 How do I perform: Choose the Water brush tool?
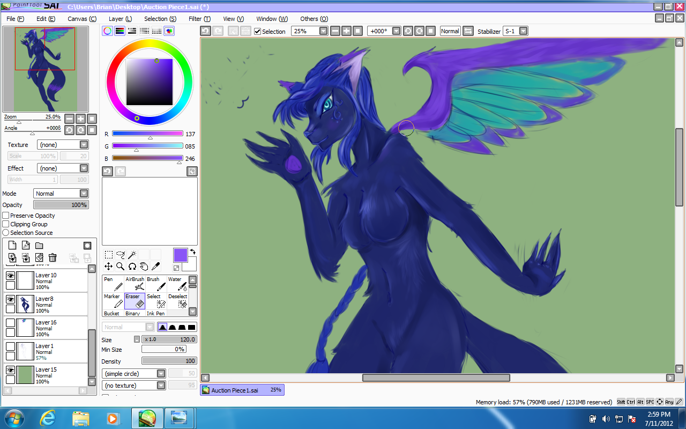[177, 284]
